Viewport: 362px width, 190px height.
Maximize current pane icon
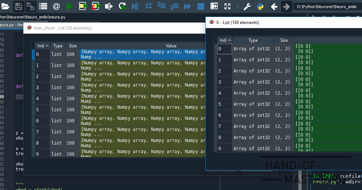click(x=227, y=6)
